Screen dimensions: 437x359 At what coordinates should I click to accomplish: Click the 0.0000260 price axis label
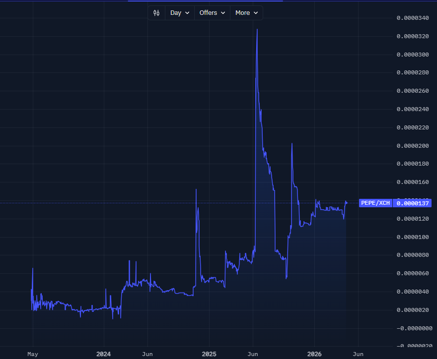click(x=413, y=91)
